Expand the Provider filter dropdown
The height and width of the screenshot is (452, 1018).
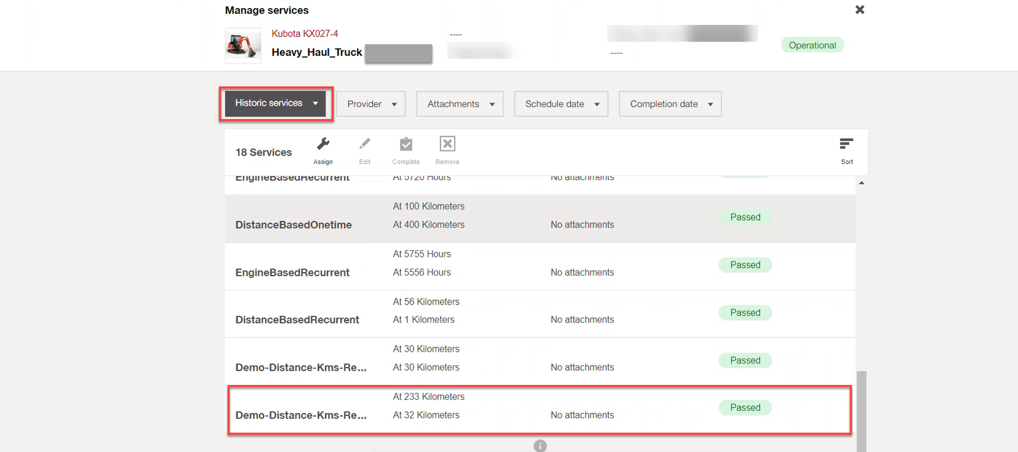tap(371, 104)
